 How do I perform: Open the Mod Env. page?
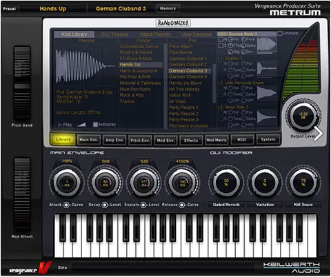tap(165, 140)
